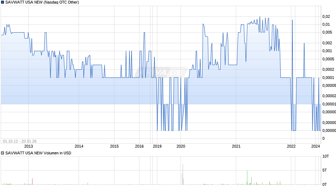
Task: Click the 0,0002 price axis label
Action: point(328,69)
